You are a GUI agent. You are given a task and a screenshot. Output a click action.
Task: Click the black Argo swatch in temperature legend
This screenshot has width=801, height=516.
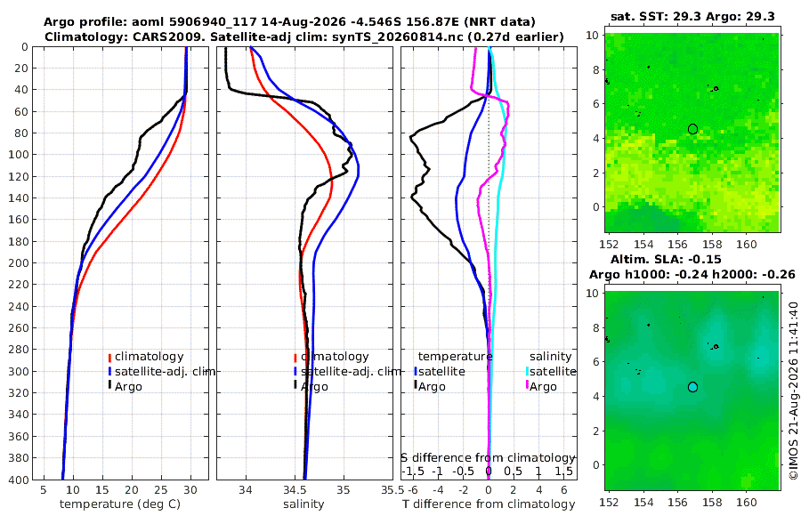coord(109,384)
